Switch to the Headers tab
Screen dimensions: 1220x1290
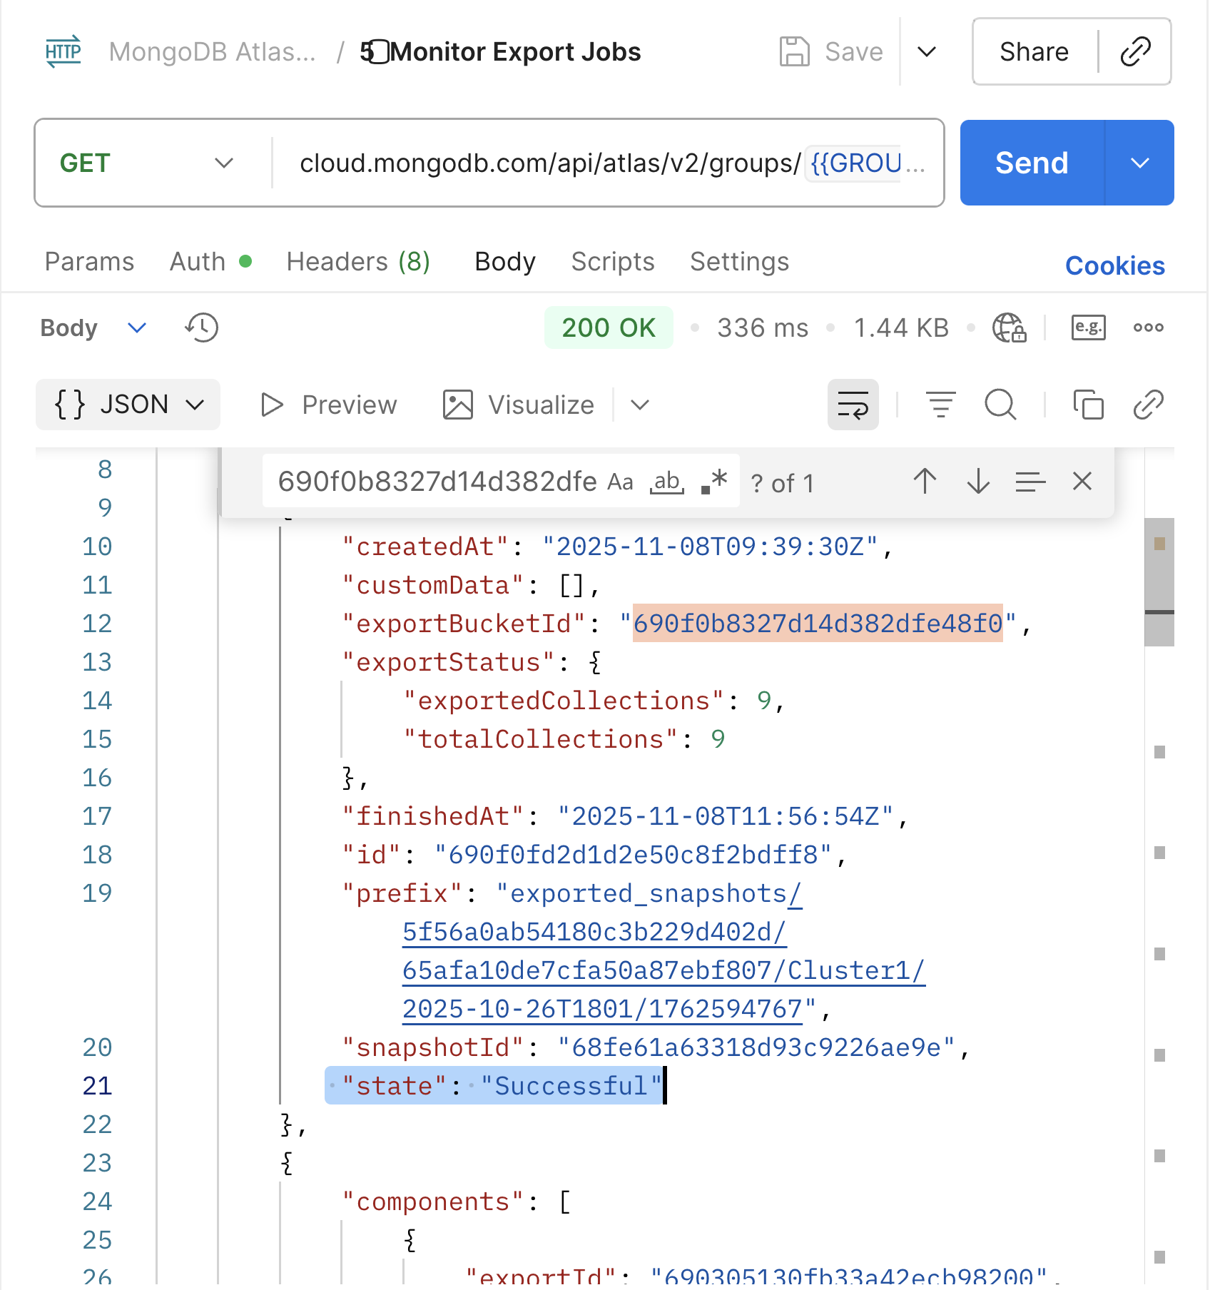click(x=358, y=262)
